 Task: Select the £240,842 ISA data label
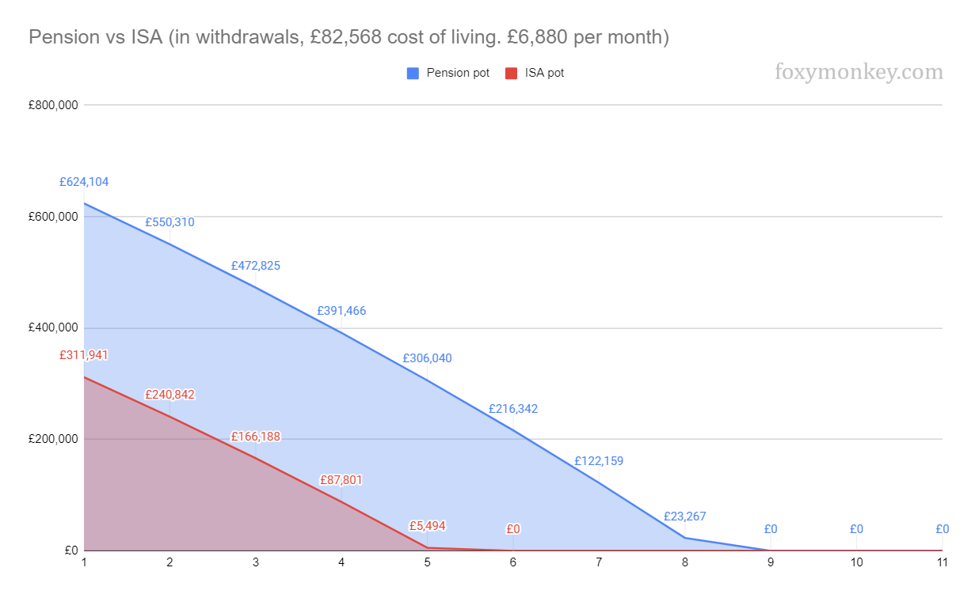coord(169,395)
